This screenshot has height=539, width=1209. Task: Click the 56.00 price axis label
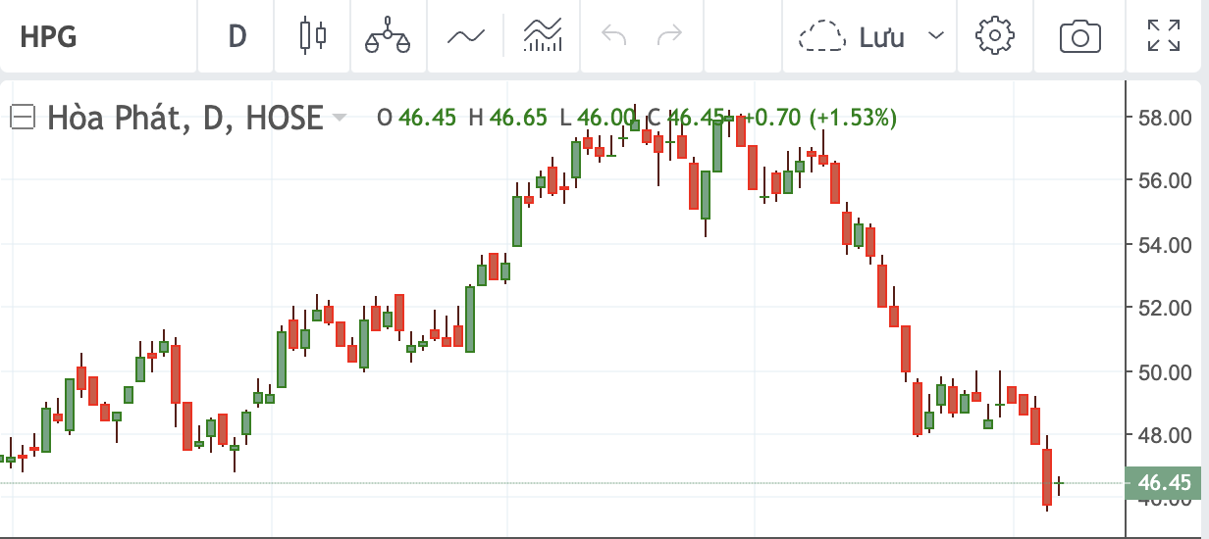1164,181
